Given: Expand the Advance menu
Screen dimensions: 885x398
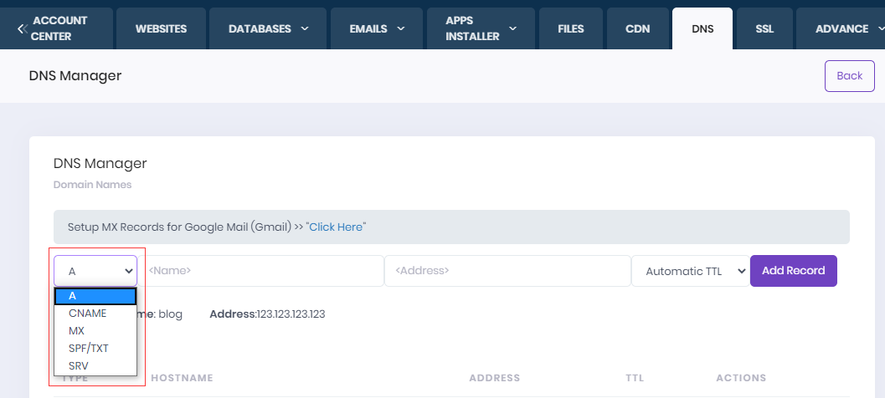Looking at the screenshot, I should coord(841,28).
